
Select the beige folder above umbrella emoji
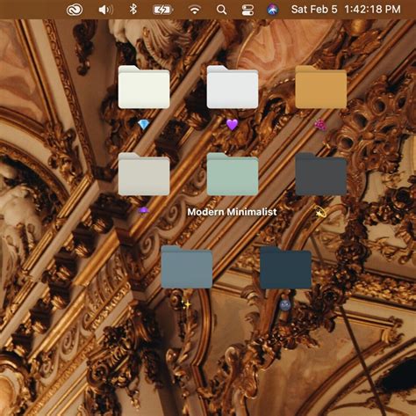[144, 174]
